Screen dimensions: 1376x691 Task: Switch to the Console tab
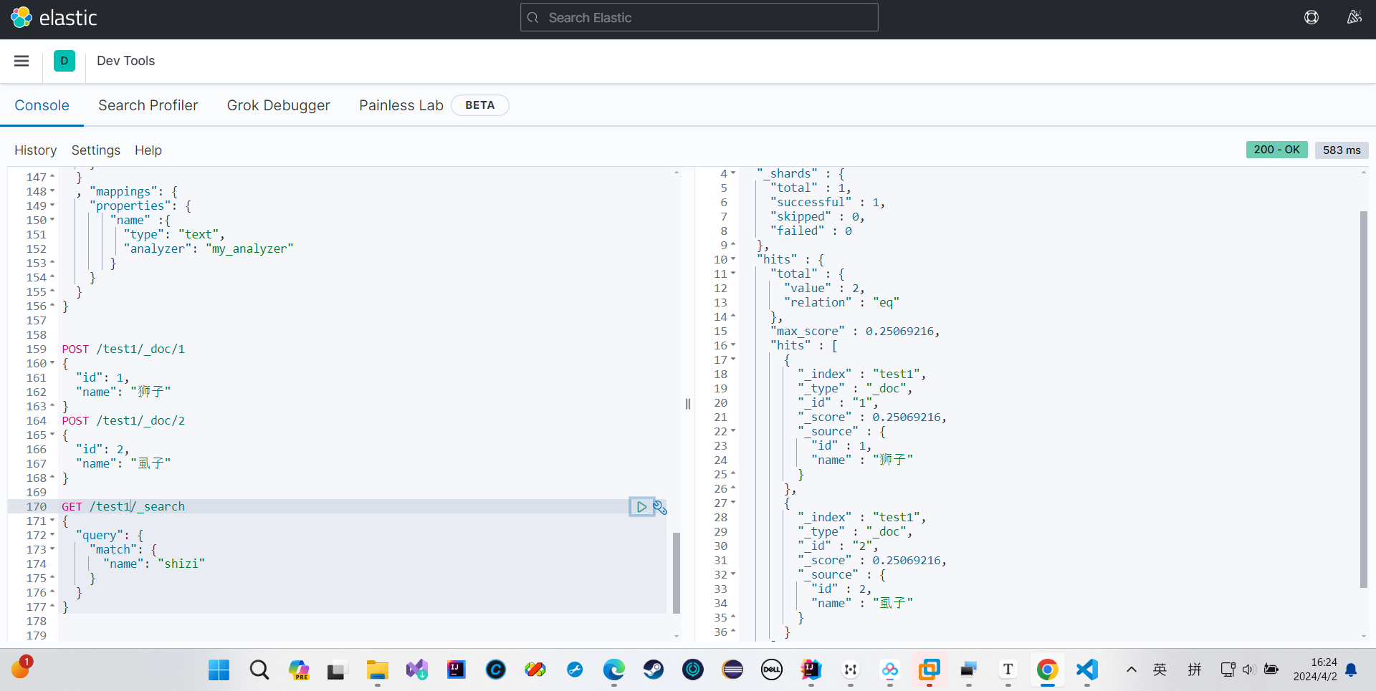(x=42, y=105)
